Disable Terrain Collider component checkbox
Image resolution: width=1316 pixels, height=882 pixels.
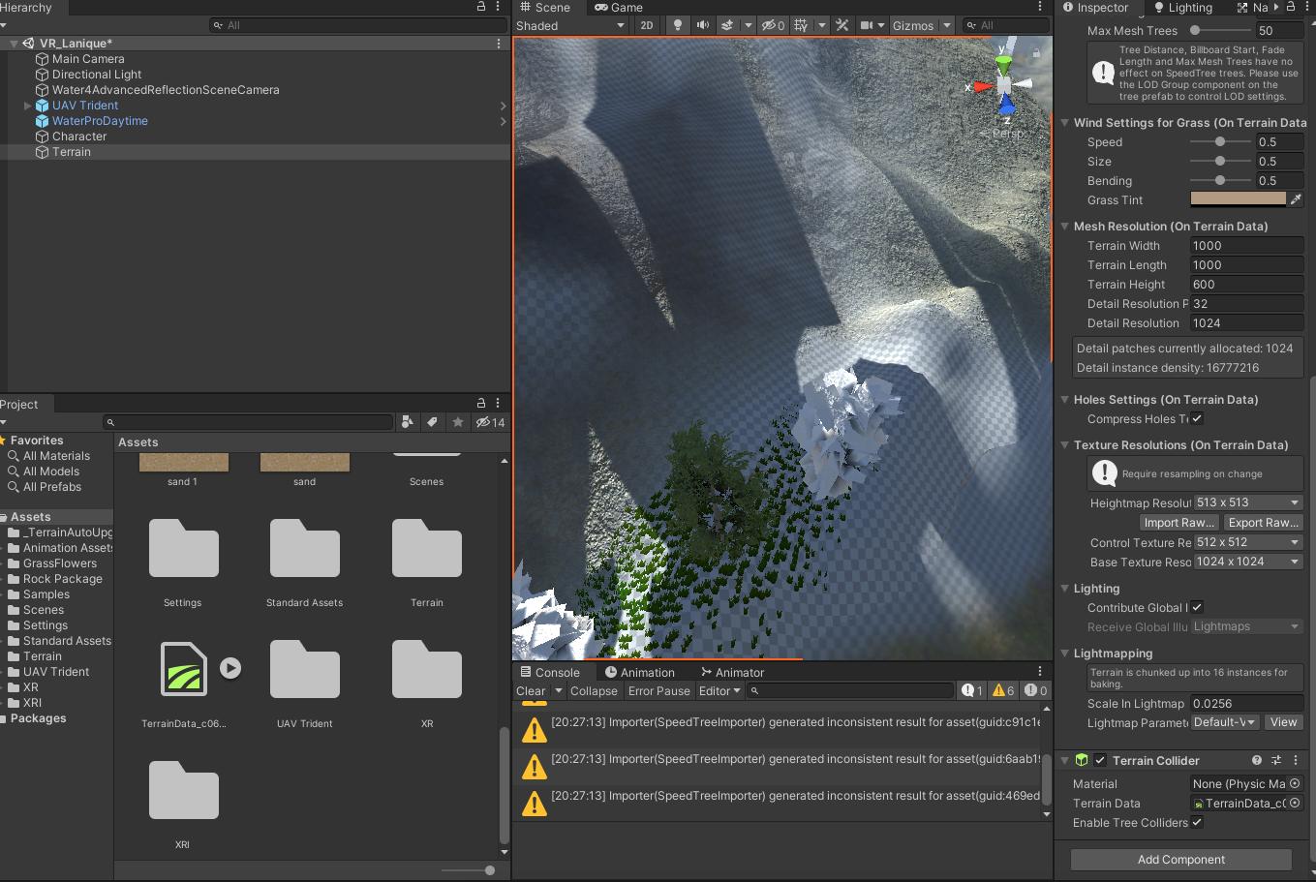tap(1100, 761)
